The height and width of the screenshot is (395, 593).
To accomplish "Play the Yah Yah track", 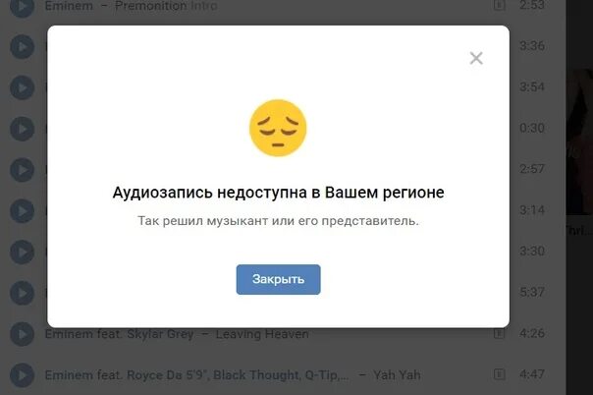I will click(22, 375).
